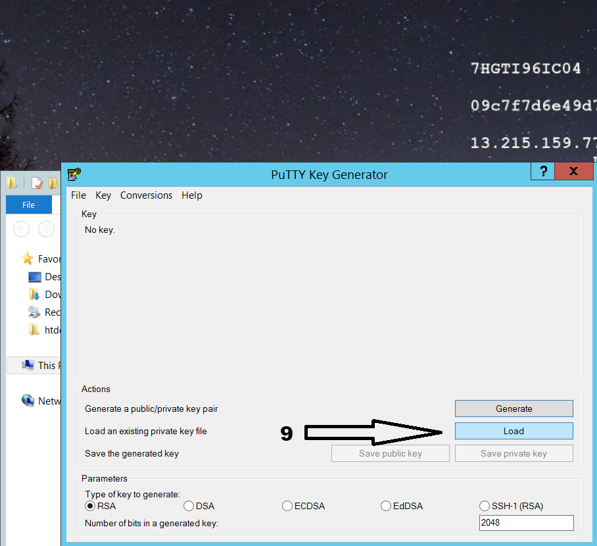This screenshot has height=546, width=597.
Task: Click the PuTTYgen key icon in title bar
Action: [x=74, y=174]
